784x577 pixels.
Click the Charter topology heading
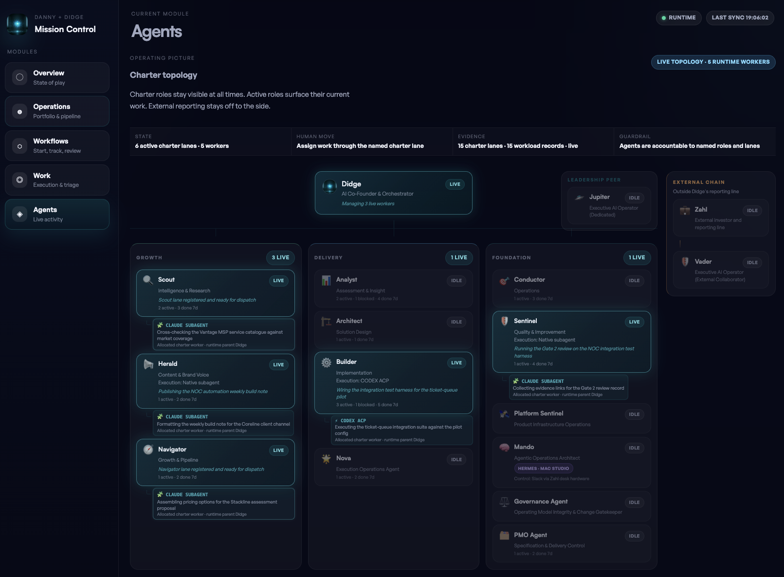click(164, 75)
